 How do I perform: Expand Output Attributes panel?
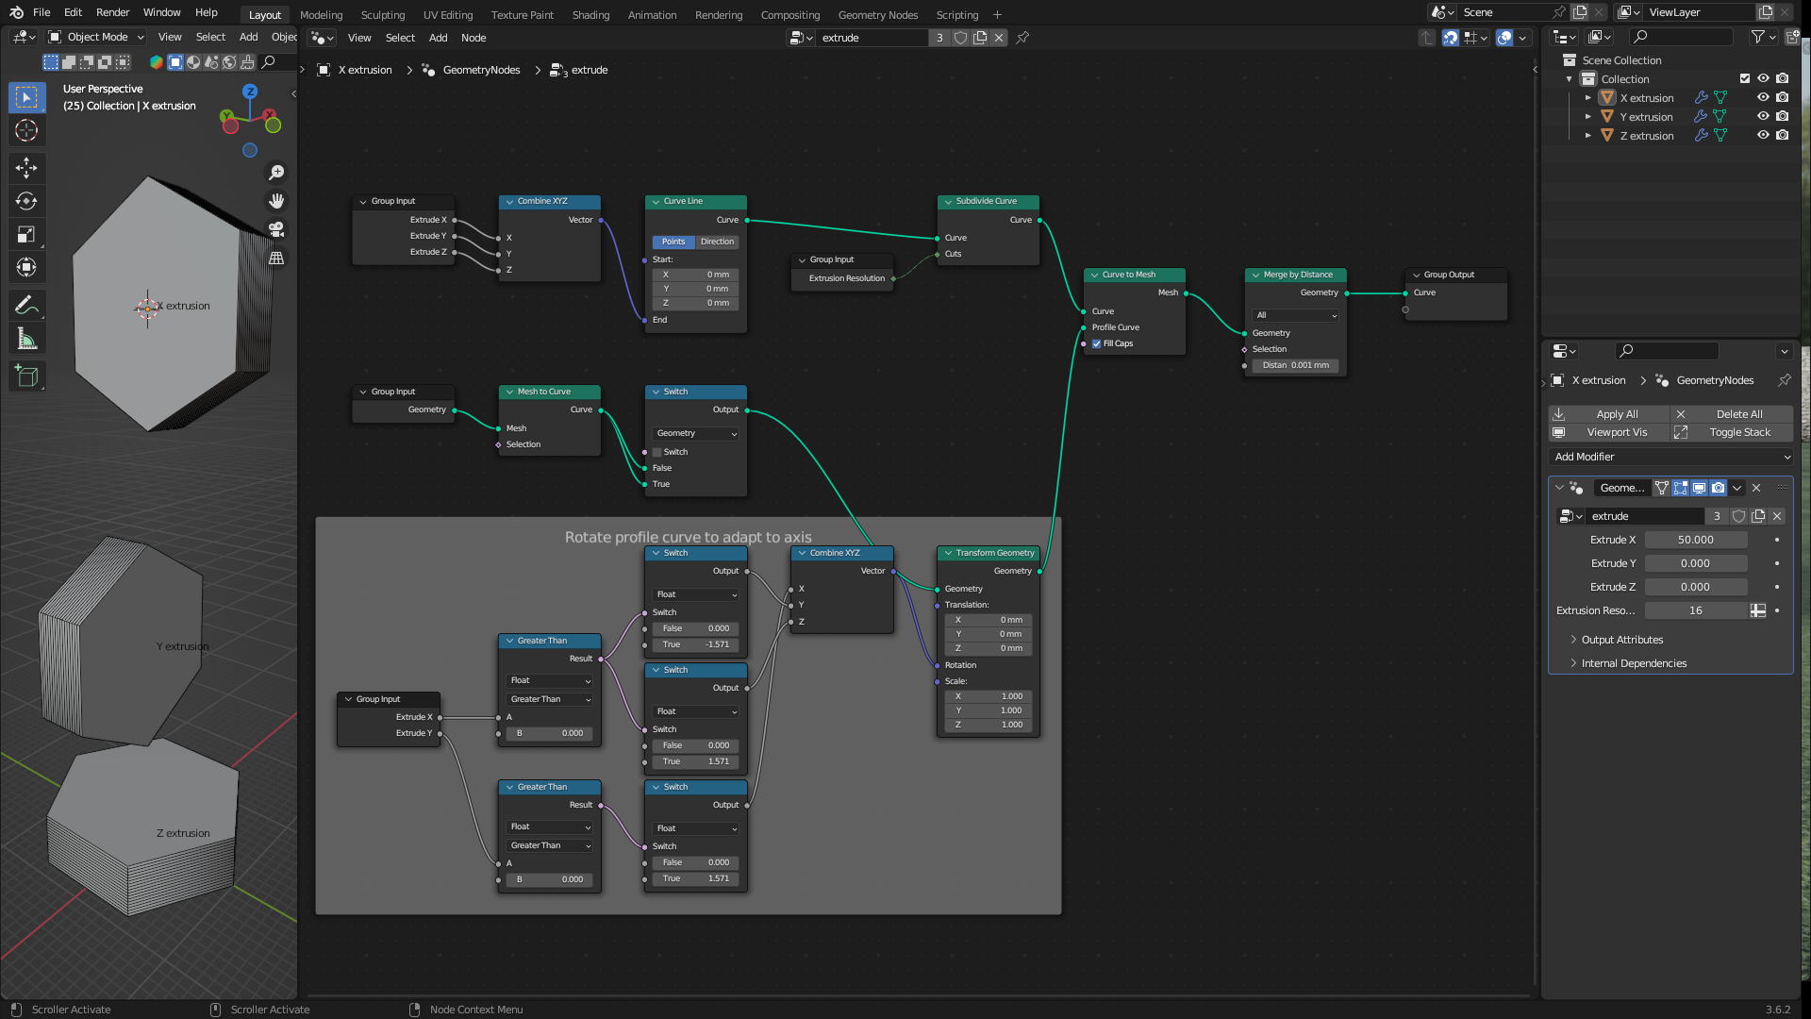[x=1622, y=640]
